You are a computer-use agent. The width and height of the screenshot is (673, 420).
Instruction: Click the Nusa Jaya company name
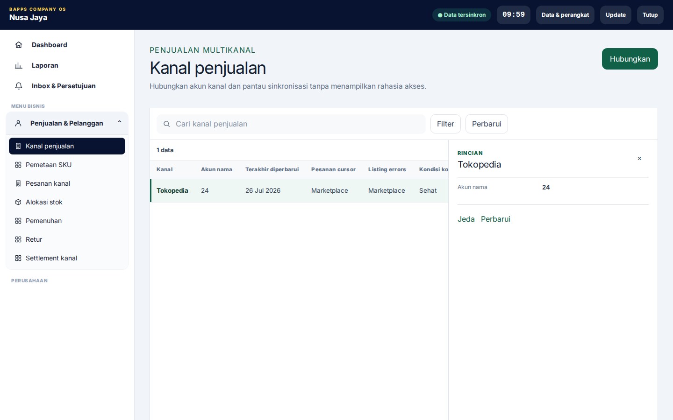tap(29, 18)
